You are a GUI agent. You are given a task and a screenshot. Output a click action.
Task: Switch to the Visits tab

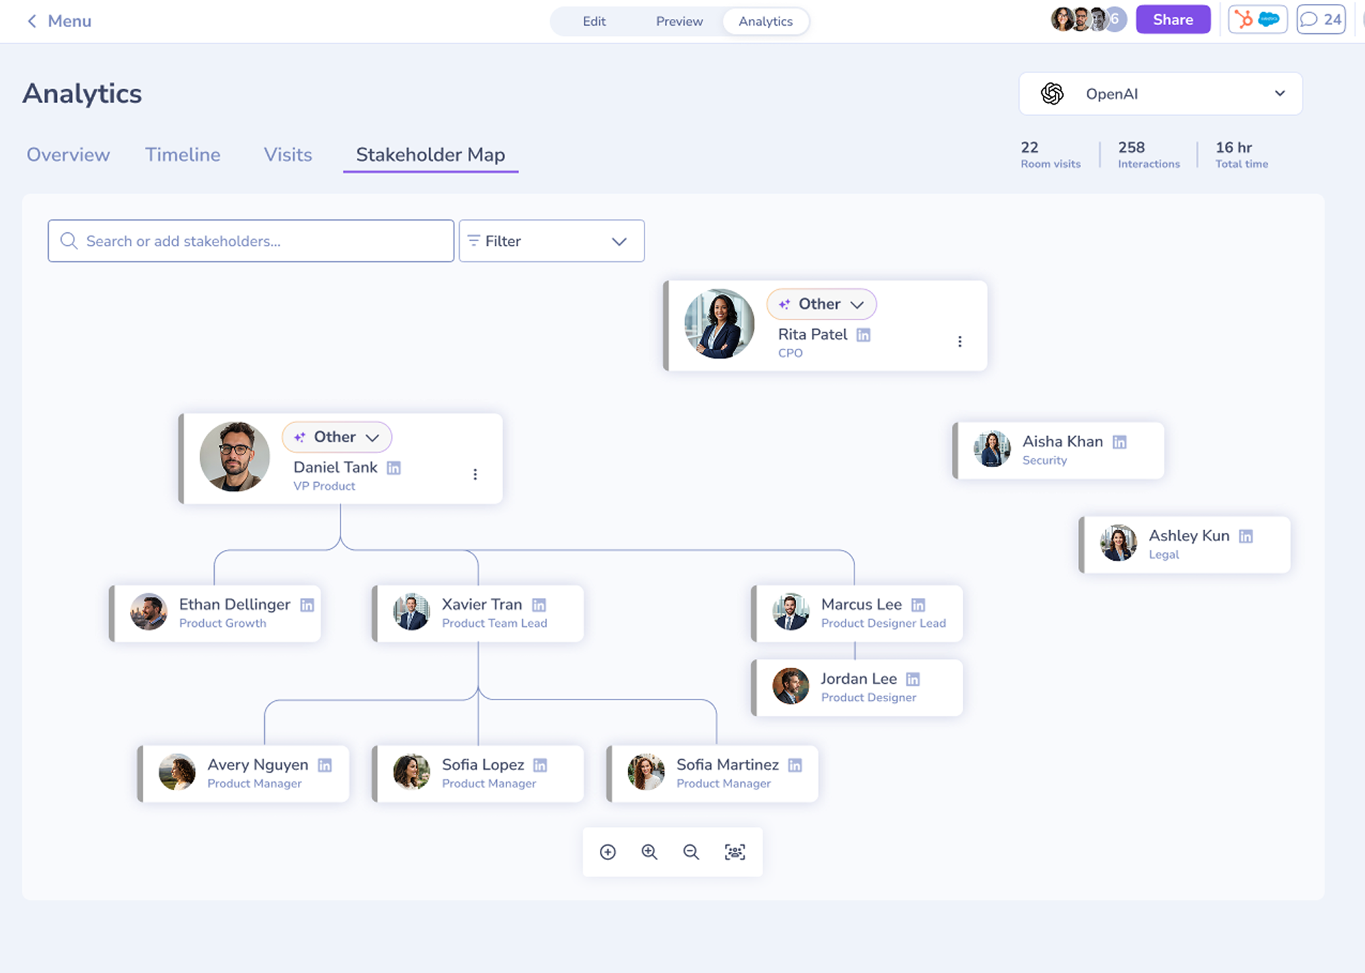288,154
